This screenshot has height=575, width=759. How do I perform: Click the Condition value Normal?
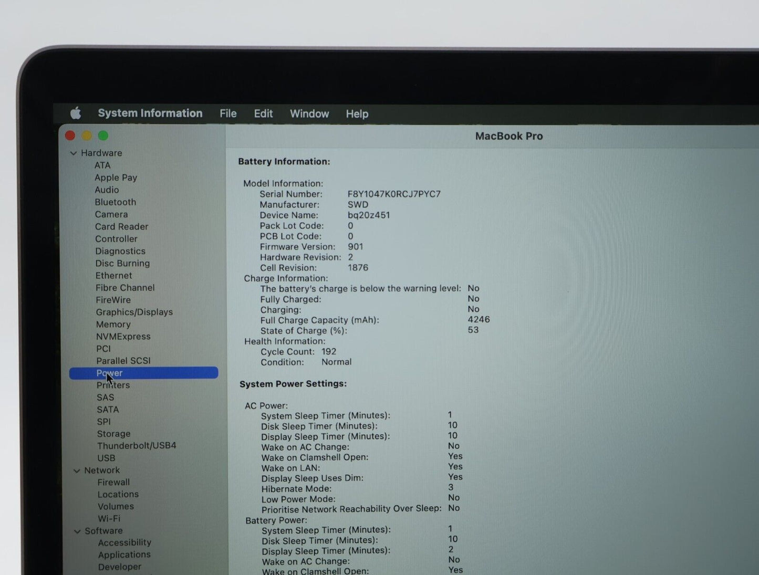[336, 362]
